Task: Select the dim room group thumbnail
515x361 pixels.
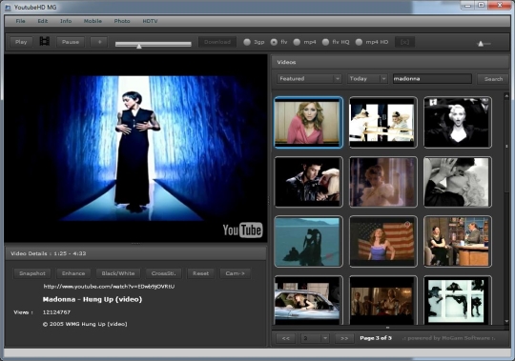Action: click(383, 300)
